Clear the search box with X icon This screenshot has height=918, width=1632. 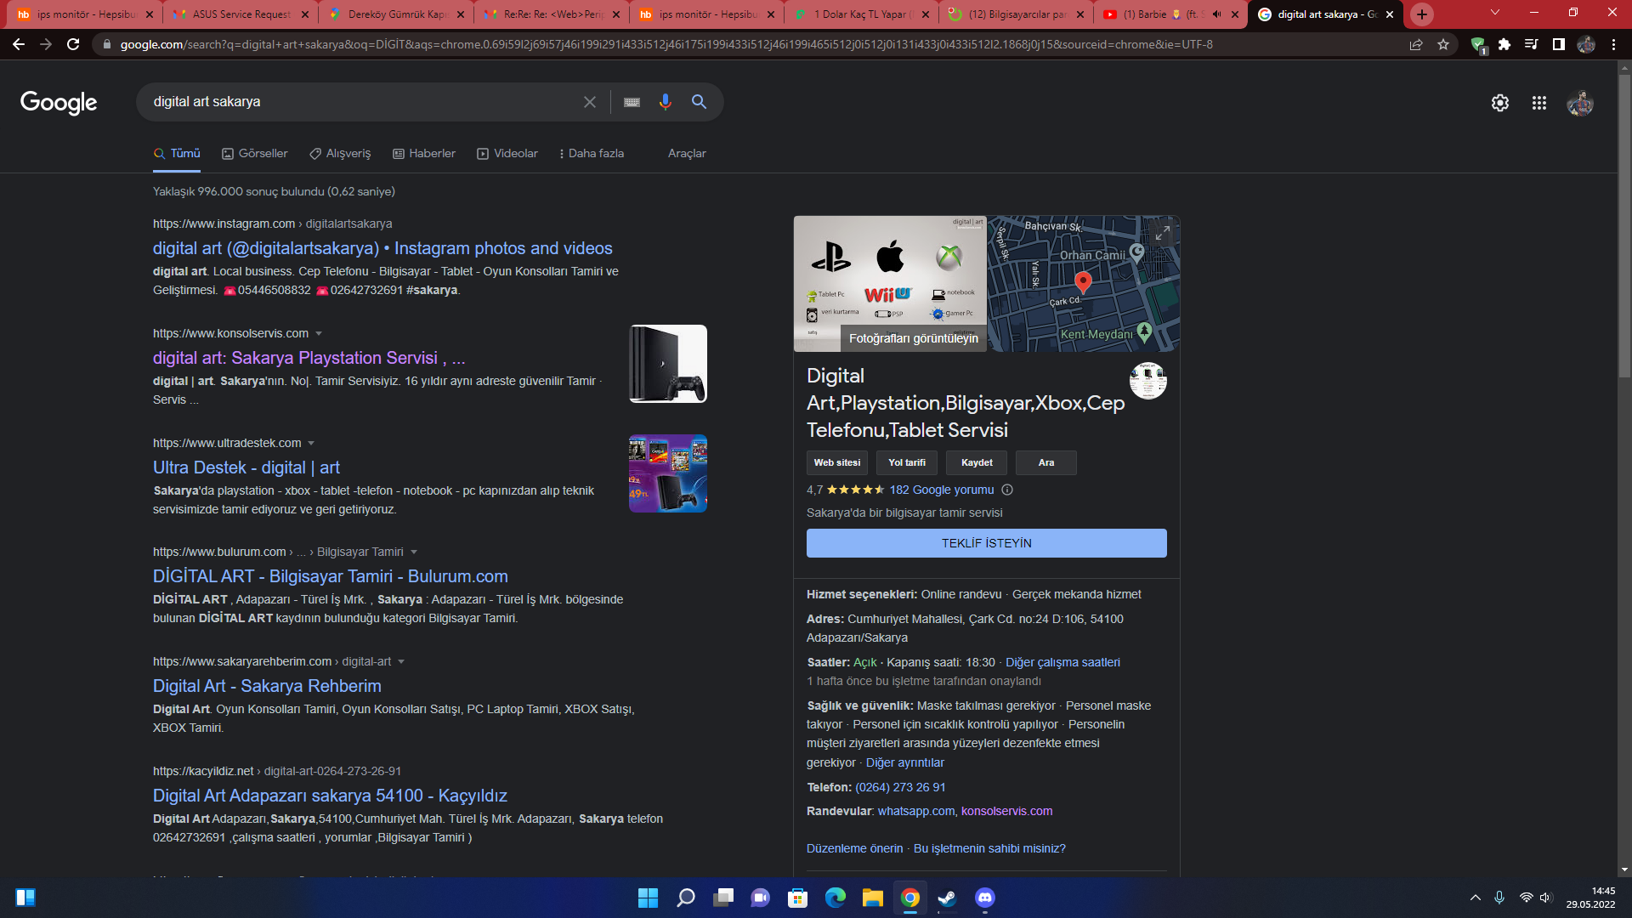coord(590,102)
